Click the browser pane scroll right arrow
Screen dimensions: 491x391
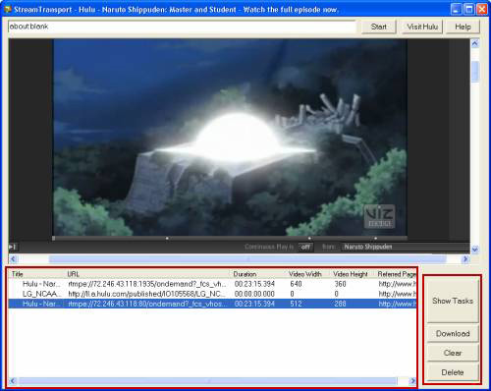[x=465, y=259]
